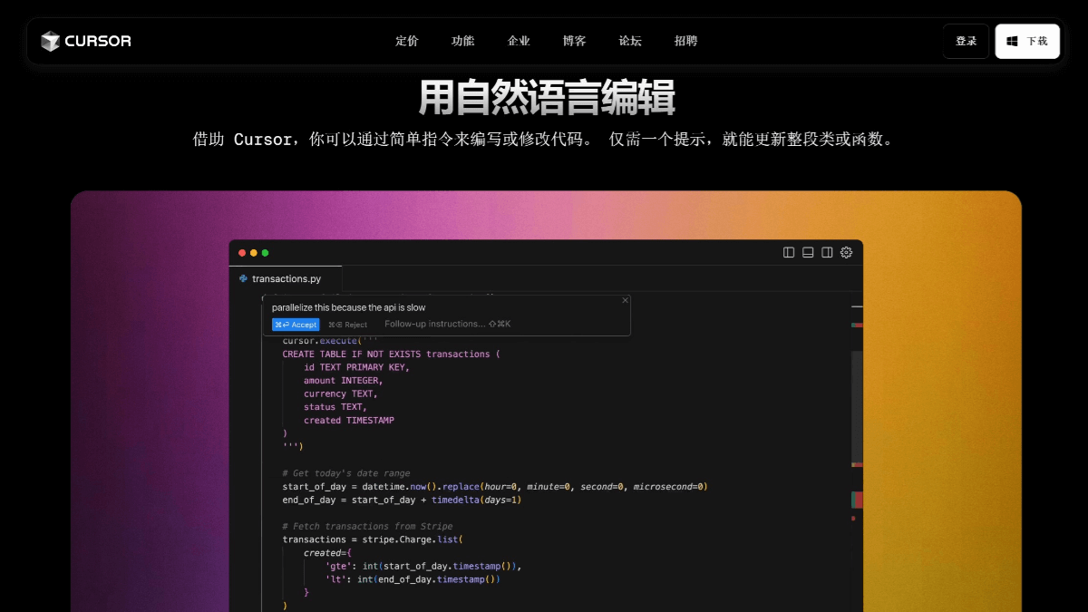The width and height of the screenshot is (1088, 612).
Task: Toggle the secondary sidebar layout icon
Action: (826, 252)
